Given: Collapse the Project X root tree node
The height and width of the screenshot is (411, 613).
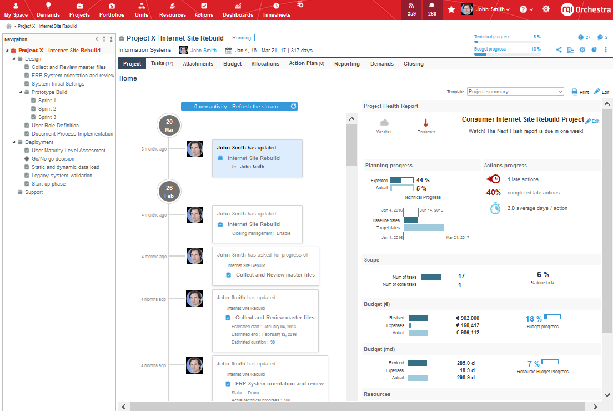Looking at the screenshot, I should tap(7, 51).
